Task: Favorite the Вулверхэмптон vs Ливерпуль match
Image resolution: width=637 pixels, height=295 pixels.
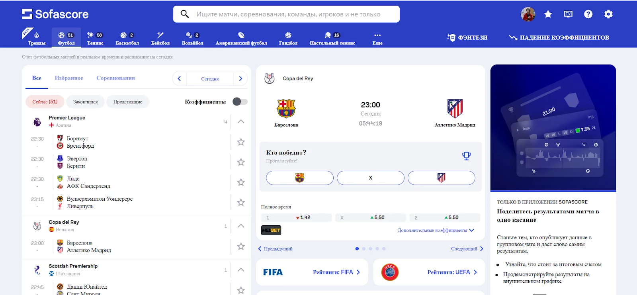Action: [241, 203]
